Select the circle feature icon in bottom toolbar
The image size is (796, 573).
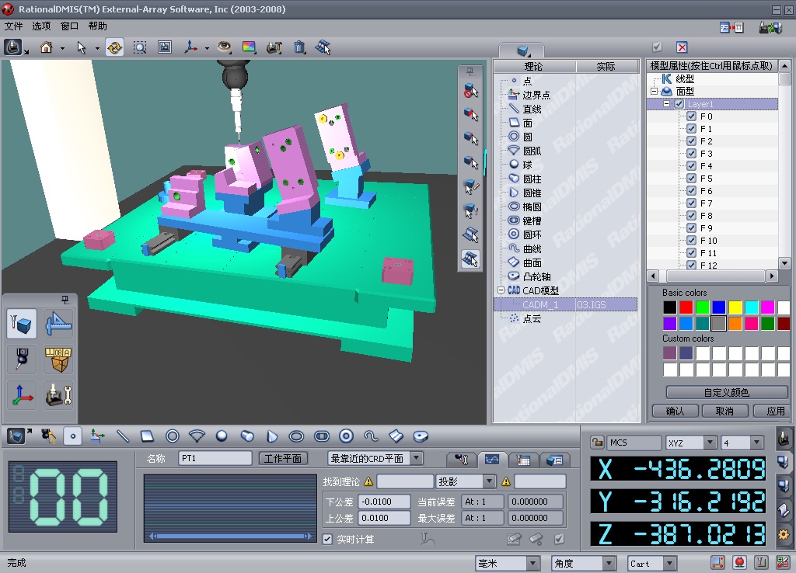click(x=173, y=436)
